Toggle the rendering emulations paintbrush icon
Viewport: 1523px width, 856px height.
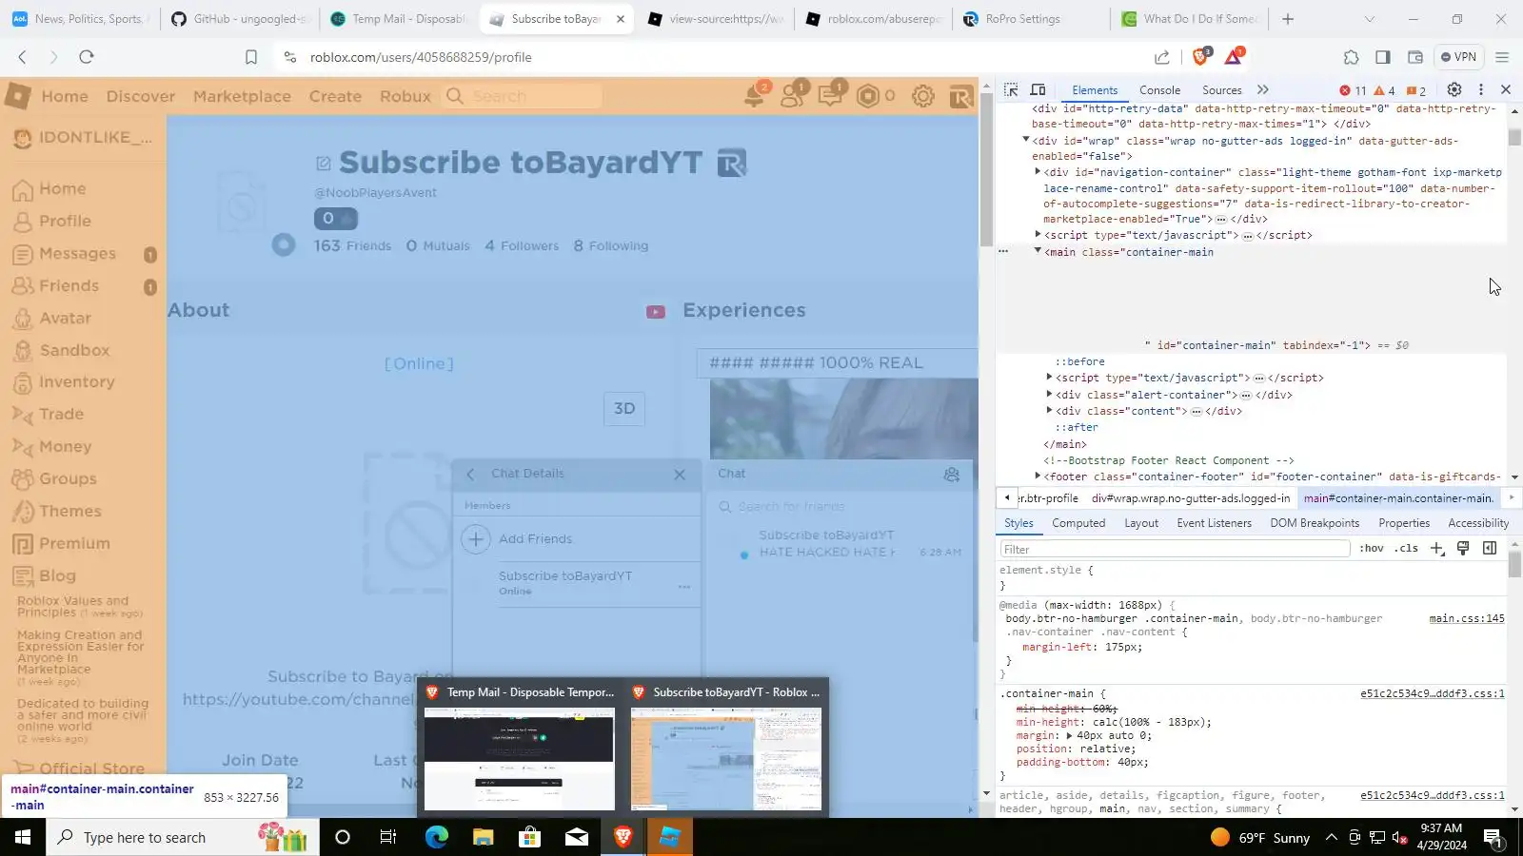(x=1463, y=549)
